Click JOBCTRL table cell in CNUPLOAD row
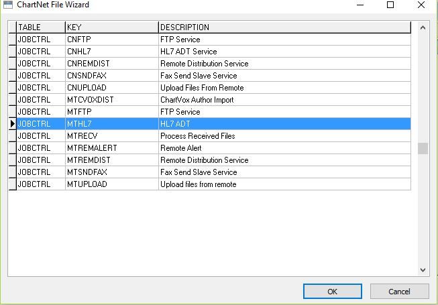The image size is (438, 305). coord(41,88)
